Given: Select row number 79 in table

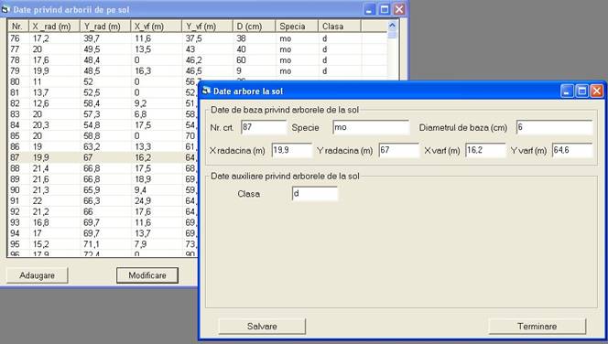Looking at the screenshot, I should click(x=198, y=70).
